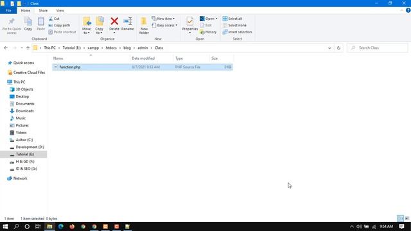
Task: Click the Search Class field
Action: (378, 48)
